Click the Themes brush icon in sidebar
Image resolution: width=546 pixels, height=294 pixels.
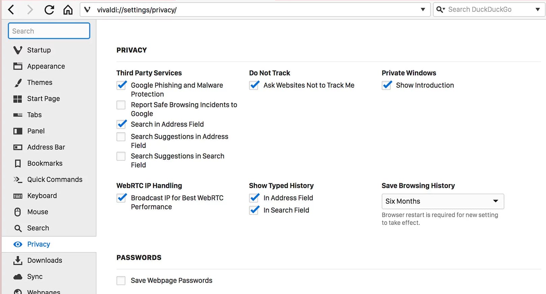[x=18, y=83]
